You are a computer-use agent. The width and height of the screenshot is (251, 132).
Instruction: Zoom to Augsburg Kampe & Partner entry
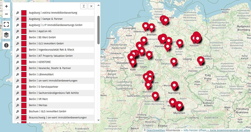18,19
